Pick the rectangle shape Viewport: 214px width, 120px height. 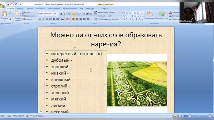click(x=133, y=13)
